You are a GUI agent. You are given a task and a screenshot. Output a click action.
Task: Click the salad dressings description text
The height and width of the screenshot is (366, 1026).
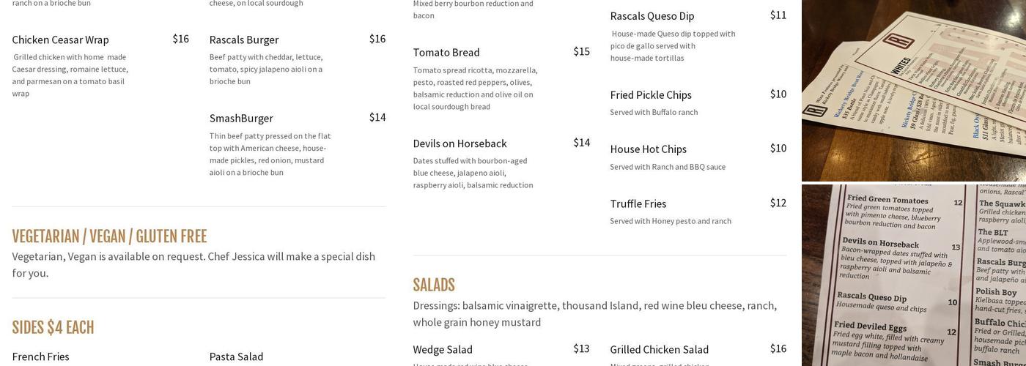594,313
